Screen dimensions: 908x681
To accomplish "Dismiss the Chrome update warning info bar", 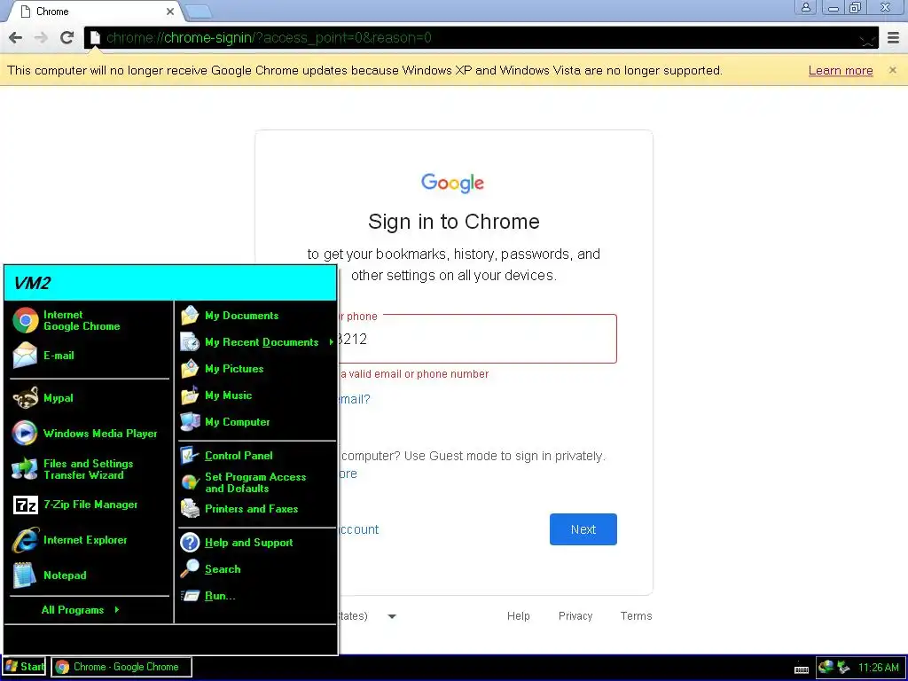I will pos(892,70).
